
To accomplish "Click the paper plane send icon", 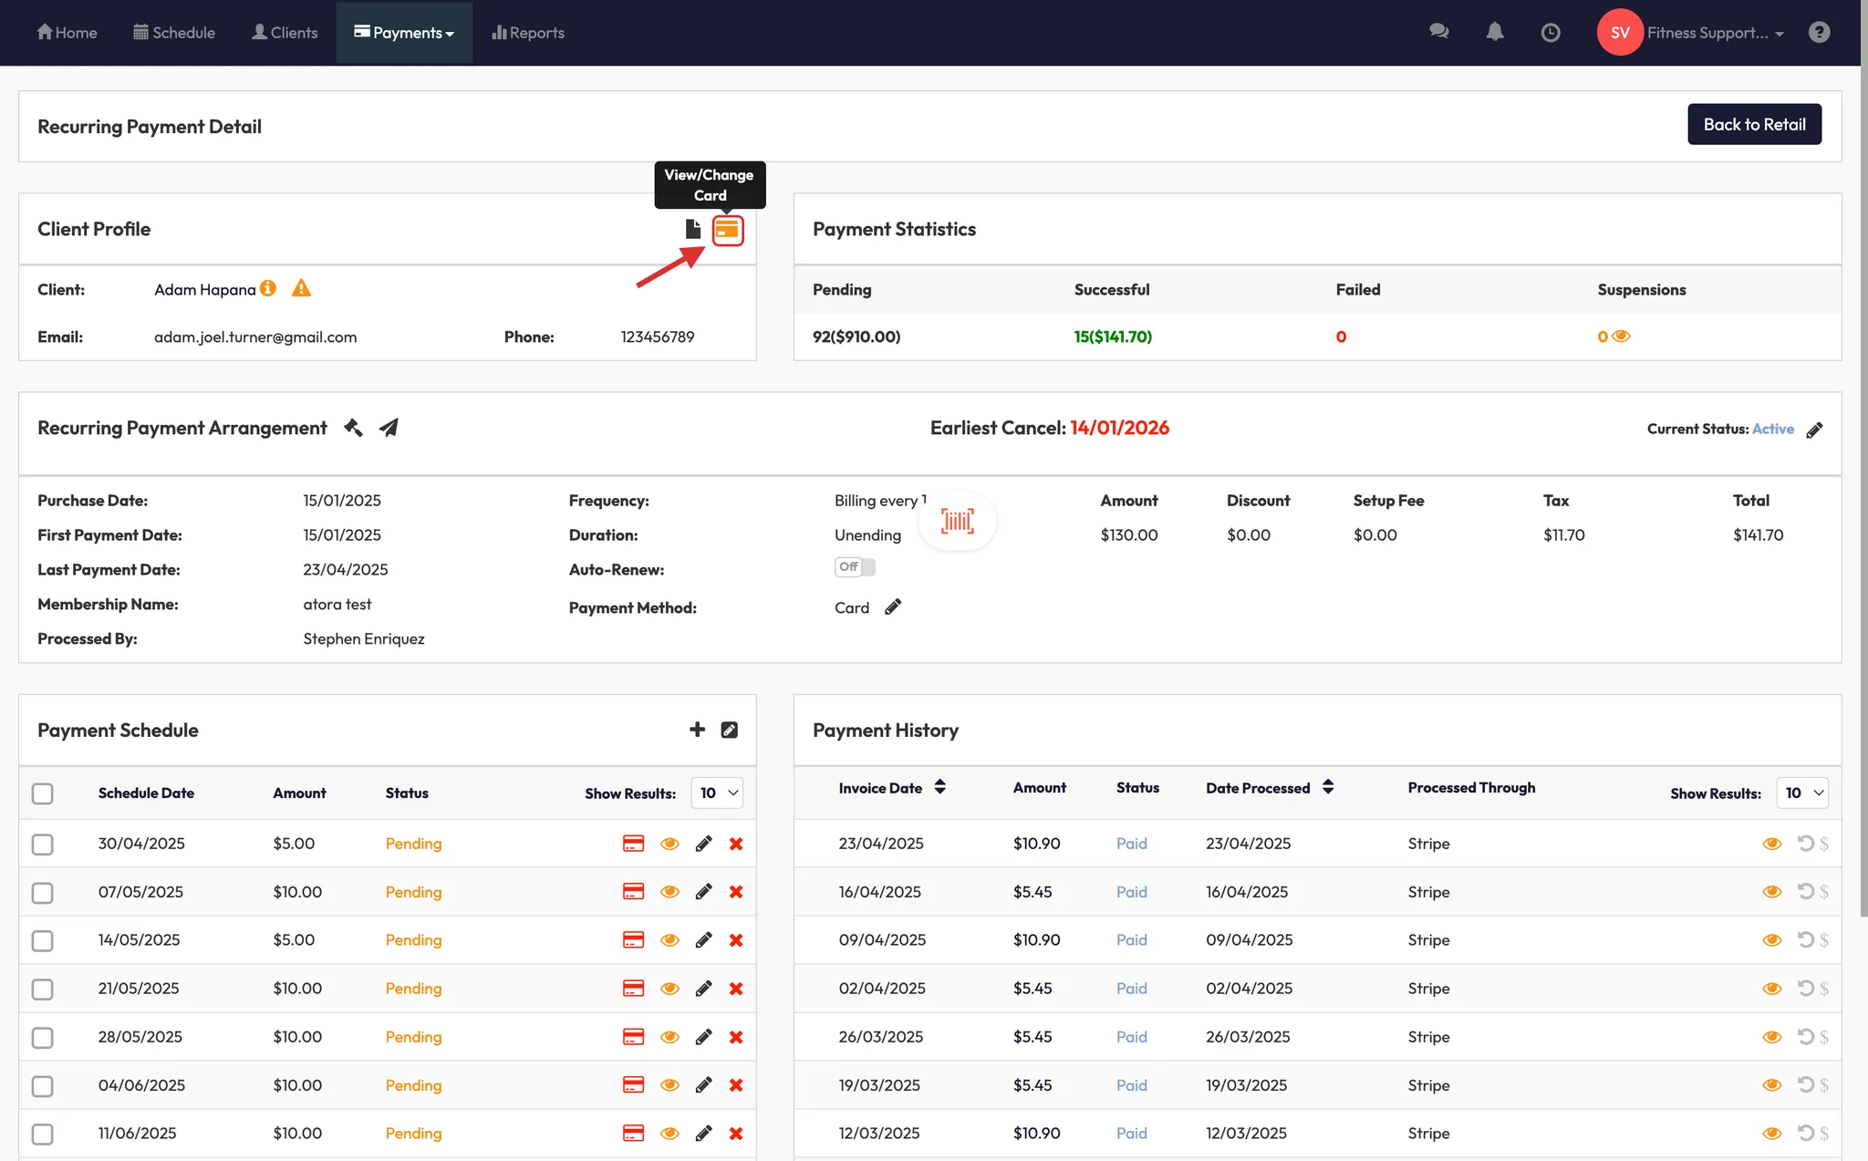I will (x=389, y=428).
